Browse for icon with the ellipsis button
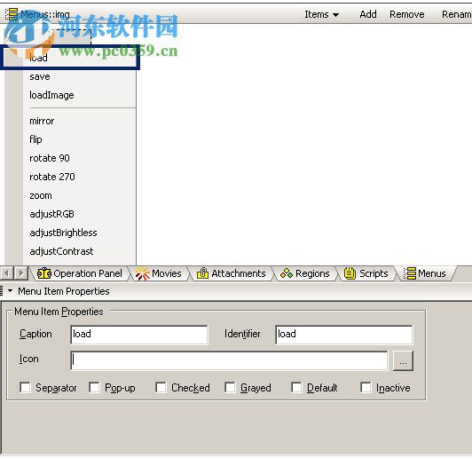The width and height of the screenshot is (472, 466). [403, 360]
